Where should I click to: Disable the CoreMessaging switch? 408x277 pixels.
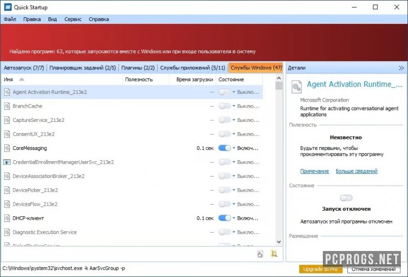[x=224, y=148]
